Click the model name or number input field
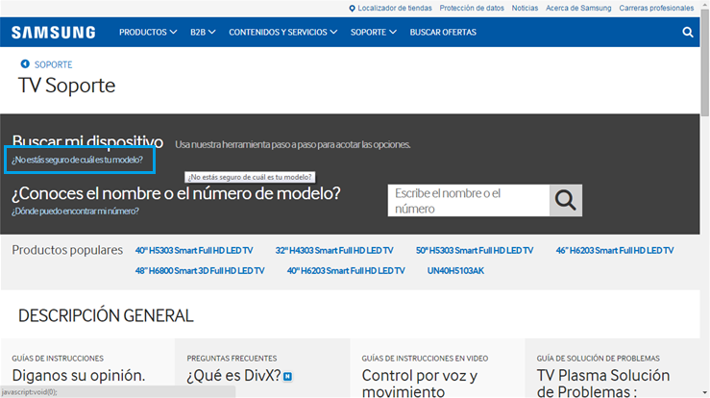710x398 pixels. pyautogui.click(x=469, y=200)
